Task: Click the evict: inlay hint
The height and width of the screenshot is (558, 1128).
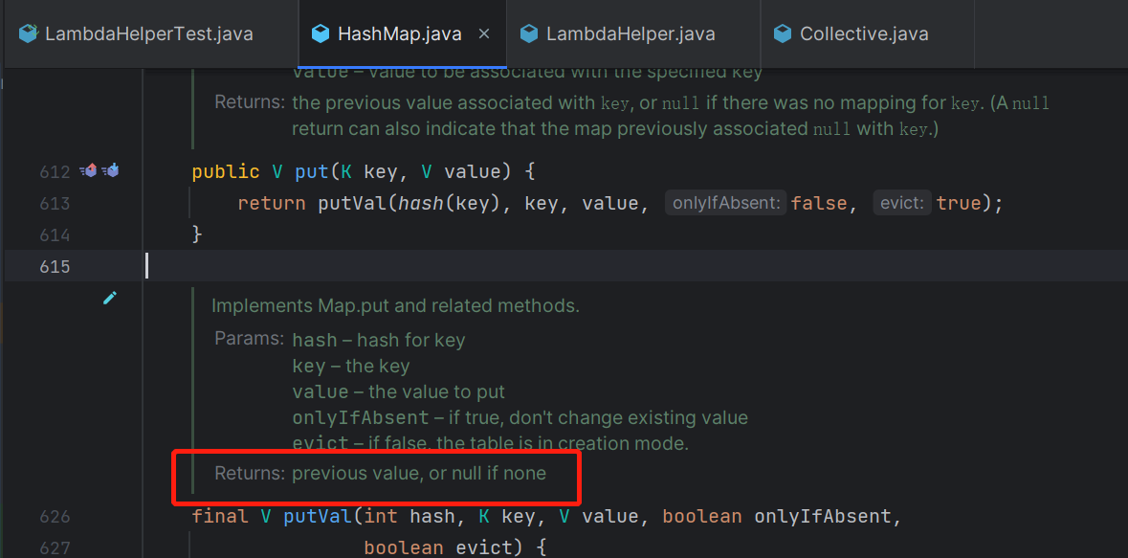Action: [x=901, y=203]
